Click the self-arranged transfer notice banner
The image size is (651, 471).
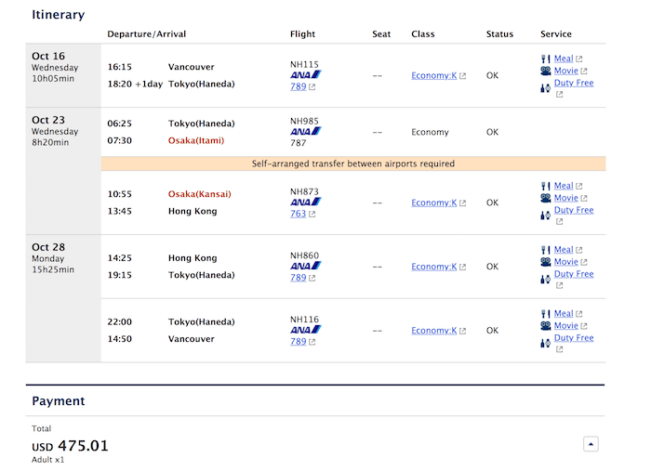[353, 164]
